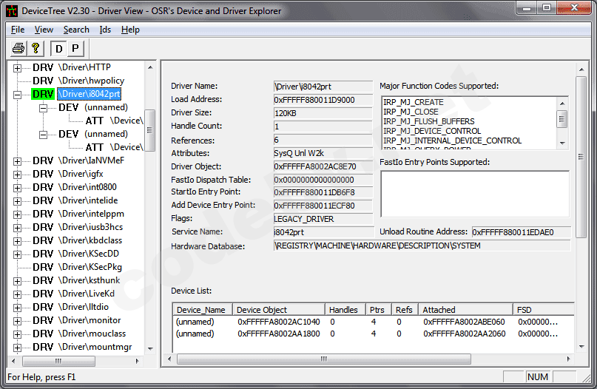597x389 pixels.
Task: Click the DeviceTree application icon in title bar
Action: [x=12, y=9]
